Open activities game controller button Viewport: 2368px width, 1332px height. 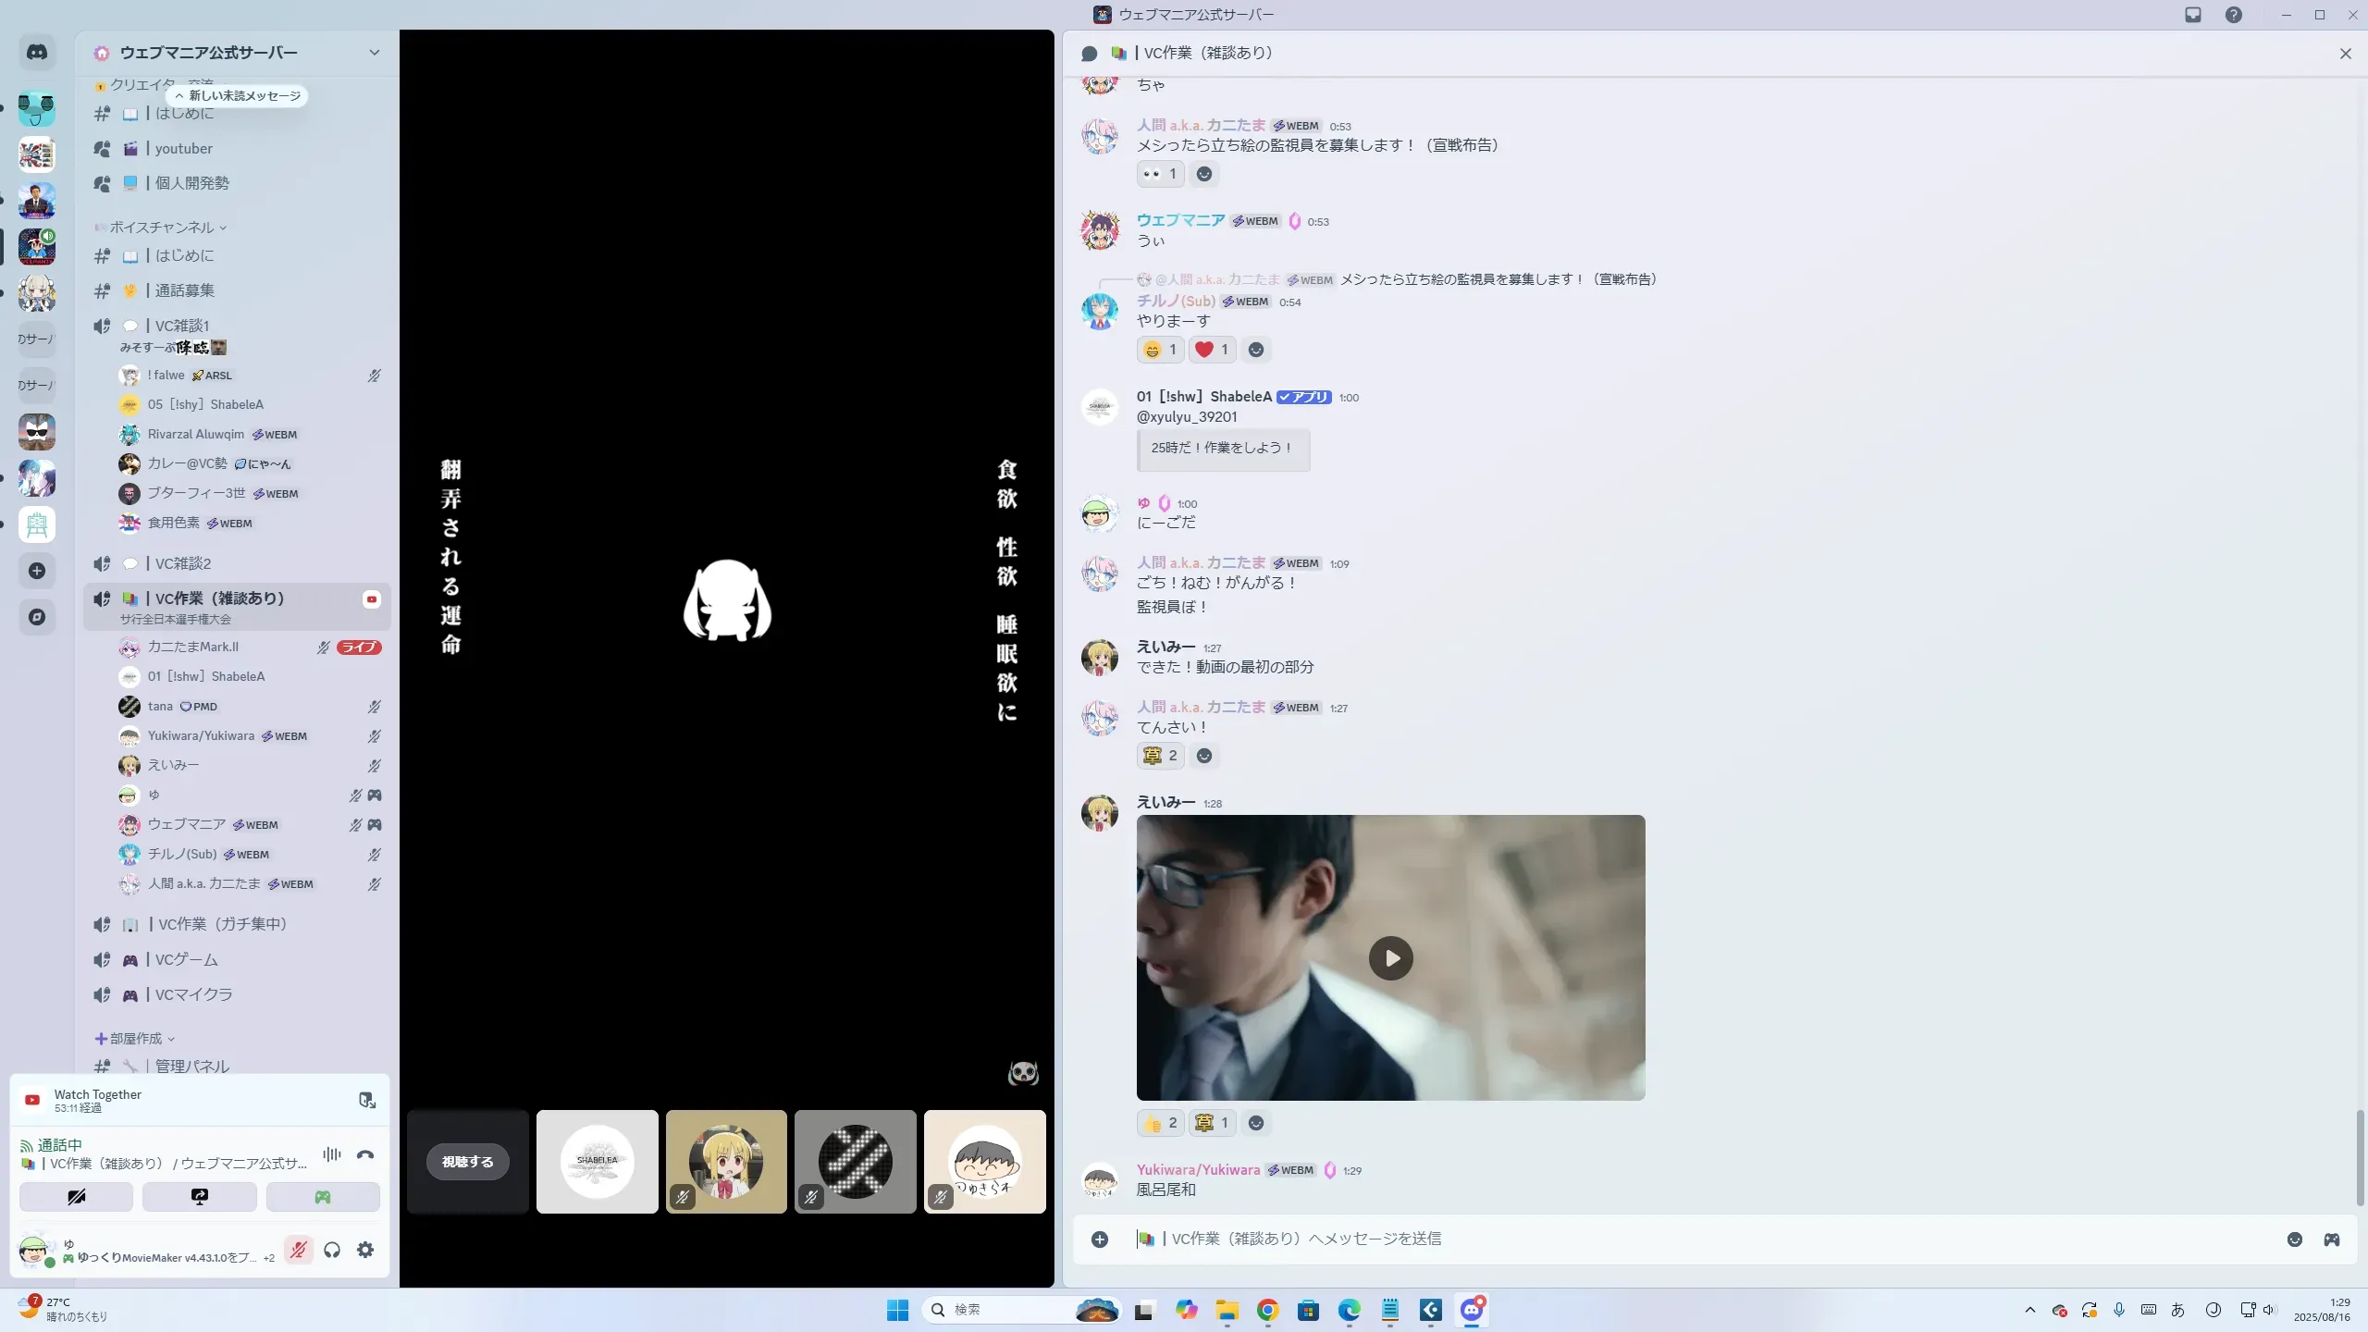[x=323, y=1196]
